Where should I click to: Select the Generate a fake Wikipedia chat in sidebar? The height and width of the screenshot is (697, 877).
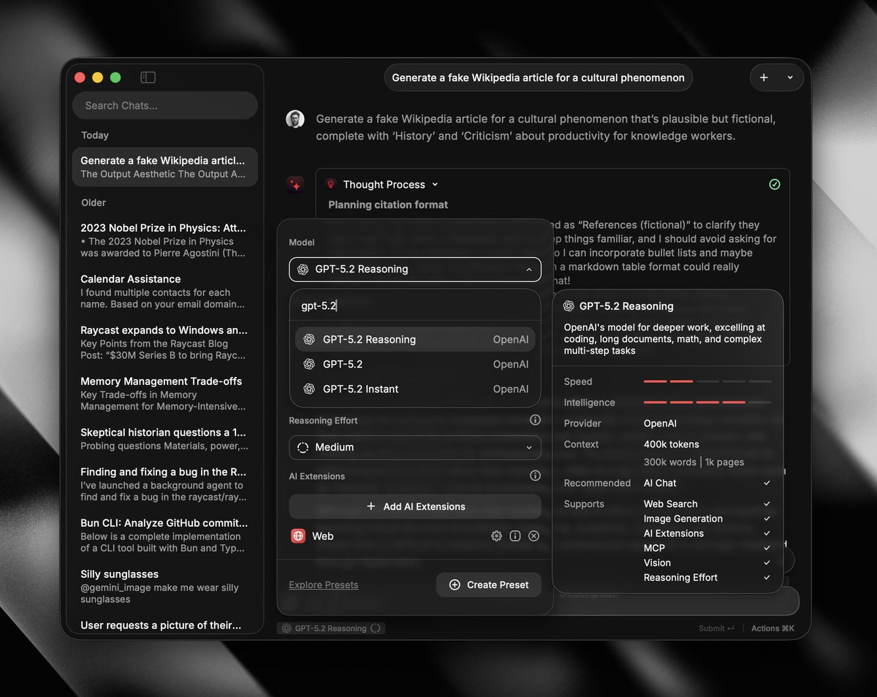tap(165, 167)
